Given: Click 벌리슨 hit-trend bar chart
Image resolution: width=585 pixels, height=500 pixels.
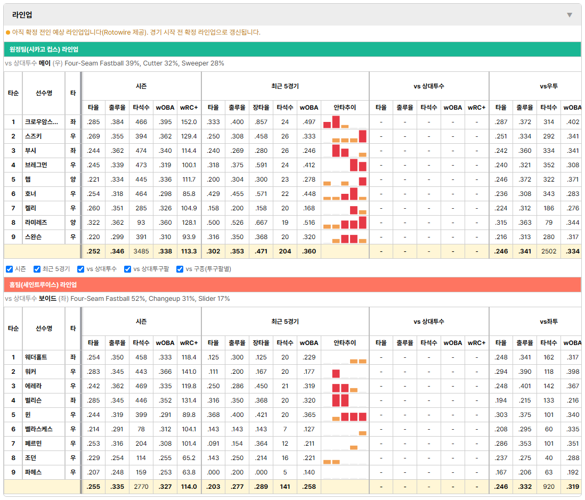Looking at the screenshot, I should (345, 400).
